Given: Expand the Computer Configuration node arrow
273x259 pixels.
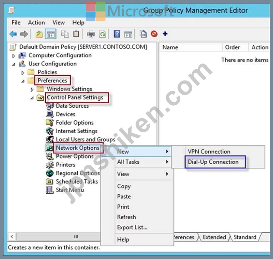Looking at the screenshot, I should [14, 56].
